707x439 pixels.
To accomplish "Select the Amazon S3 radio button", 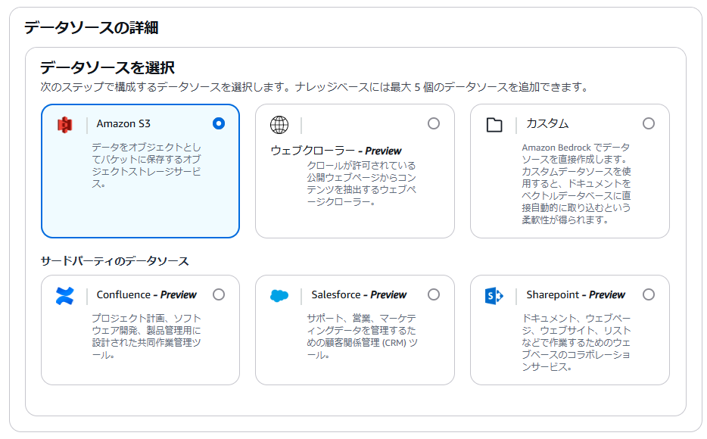I will (x=219, y=123).
